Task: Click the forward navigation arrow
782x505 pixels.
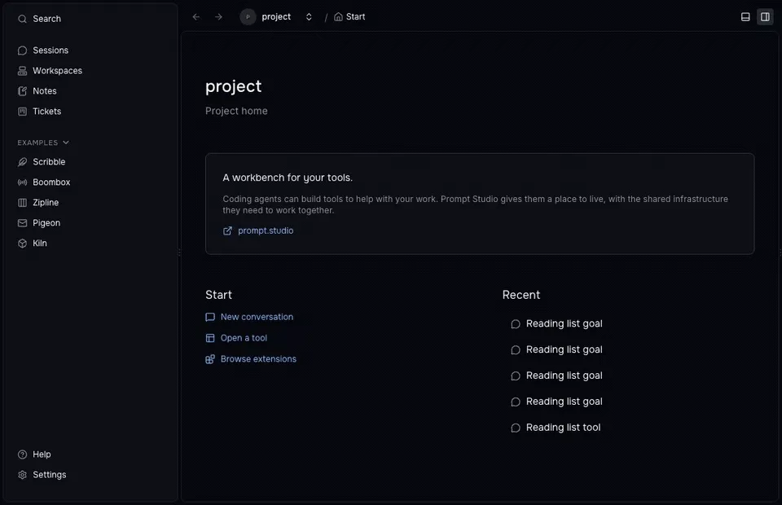Action: pyautogui.click(x=218, y=17)
